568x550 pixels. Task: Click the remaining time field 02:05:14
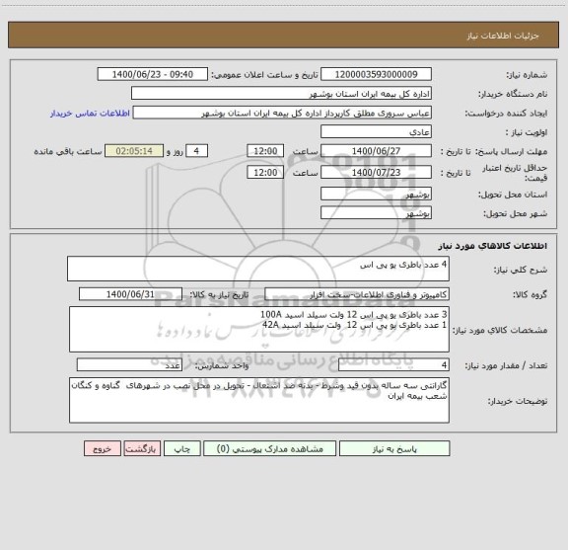point(134,151)
